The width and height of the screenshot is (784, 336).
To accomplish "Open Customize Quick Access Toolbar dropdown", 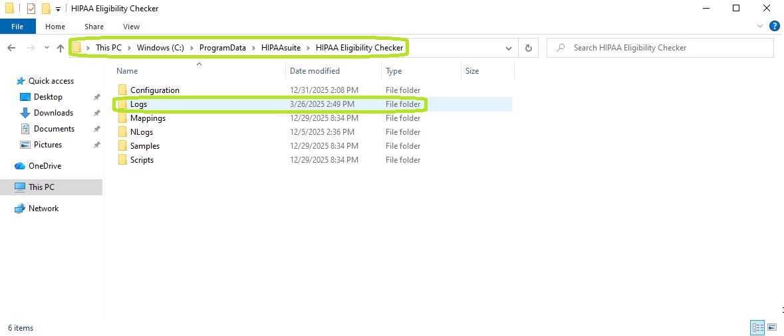I will pyautogui.click(x=58, y=9).
